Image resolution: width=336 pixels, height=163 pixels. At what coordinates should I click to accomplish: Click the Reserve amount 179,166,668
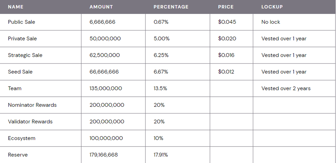coord(104,155)
